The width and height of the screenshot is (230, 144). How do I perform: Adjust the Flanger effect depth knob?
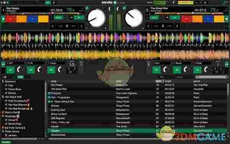(60, 70)
